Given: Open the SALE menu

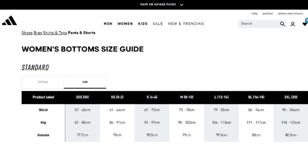Looking at the screenshot, I should pyautogui.click(x=158, y=24).
